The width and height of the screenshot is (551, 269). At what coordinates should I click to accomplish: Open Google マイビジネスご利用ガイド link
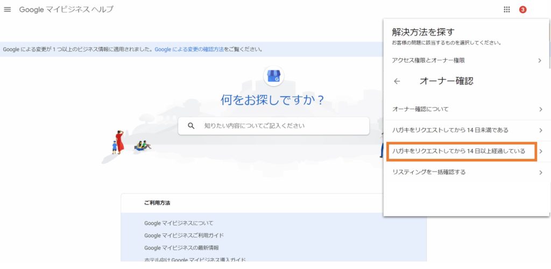click(184, 235)
